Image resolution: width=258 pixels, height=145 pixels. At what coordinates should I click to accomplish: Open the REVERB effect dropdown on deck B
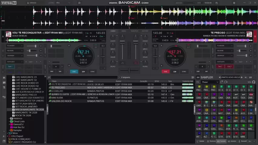[224, 51]
